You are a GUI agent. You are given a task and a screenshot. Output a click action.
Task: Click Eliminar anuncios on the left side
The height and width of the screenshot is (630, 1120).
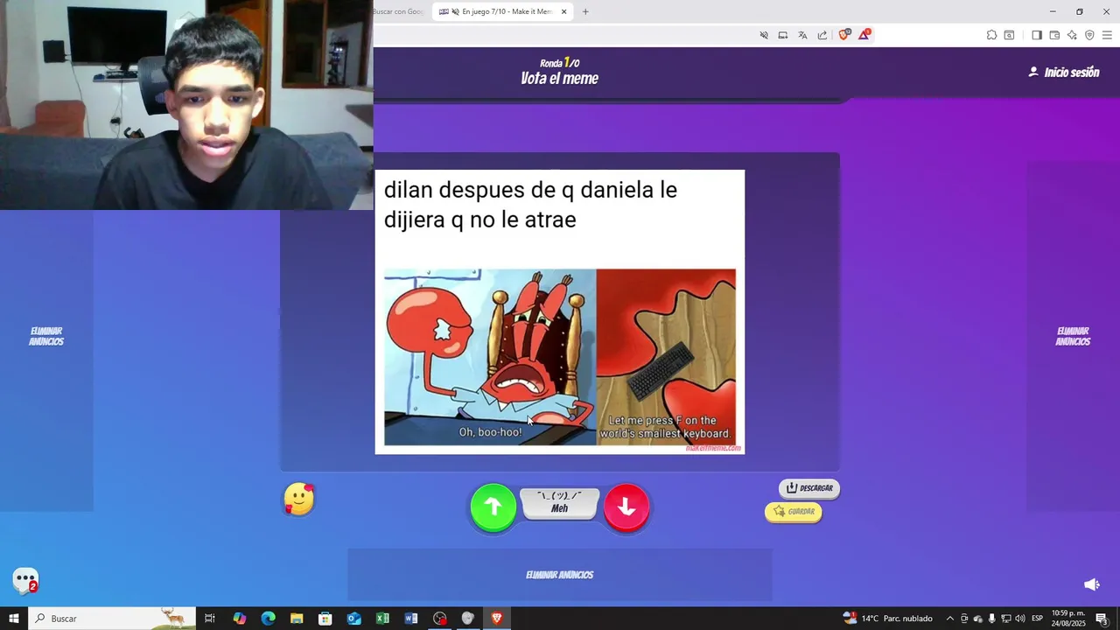point(46,337)
